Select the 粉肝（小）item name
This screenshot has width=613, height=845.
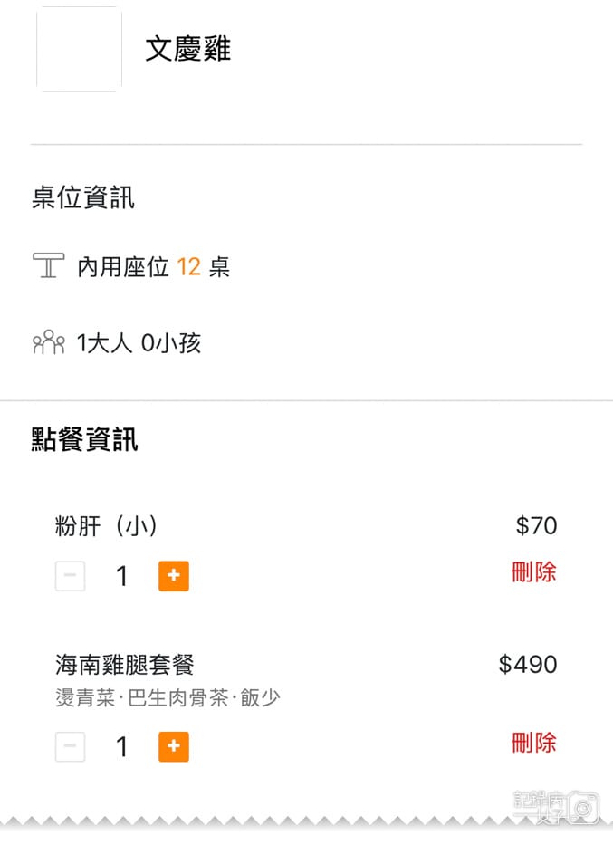tap(105, 525)
